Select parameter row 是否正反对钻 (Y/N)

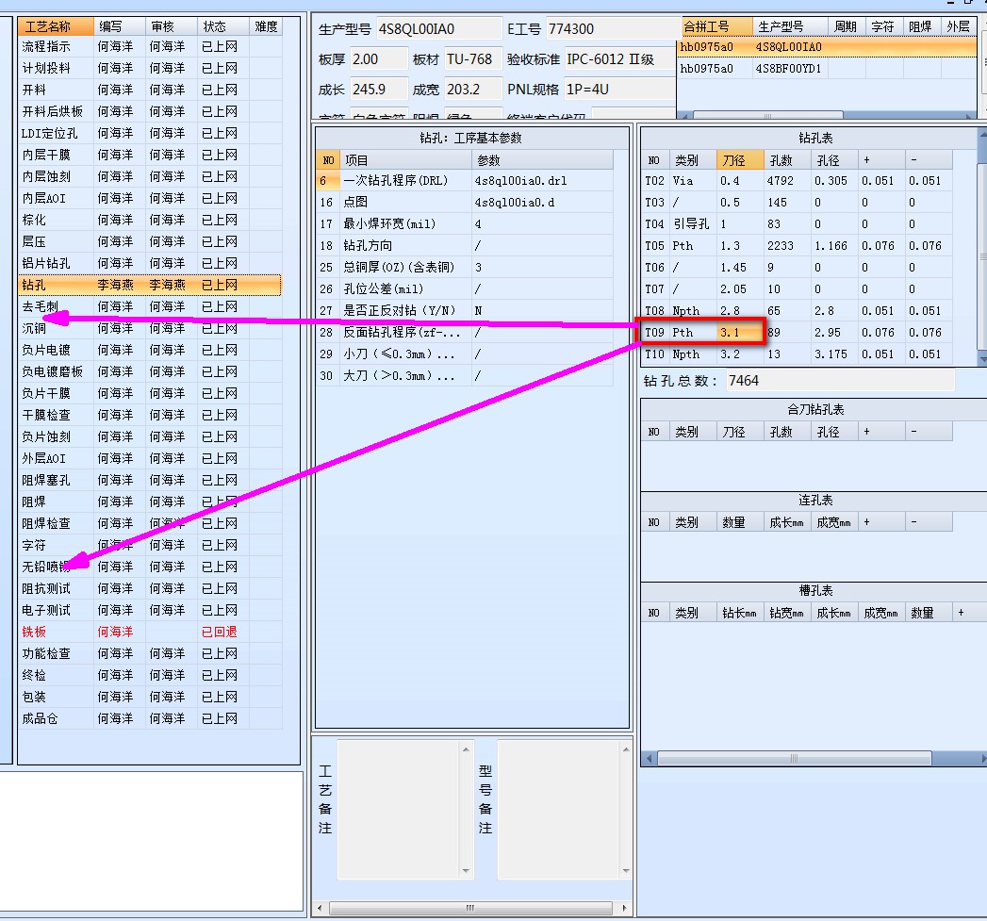pos(465,310)
